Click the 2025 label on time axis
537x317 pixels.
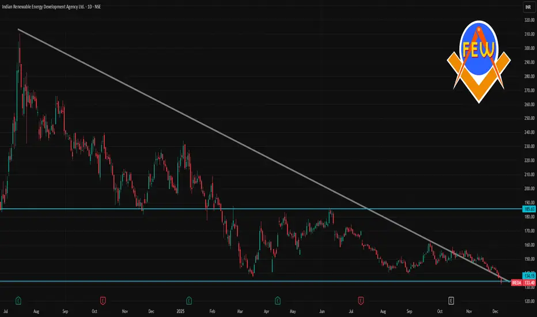[180, 311]
